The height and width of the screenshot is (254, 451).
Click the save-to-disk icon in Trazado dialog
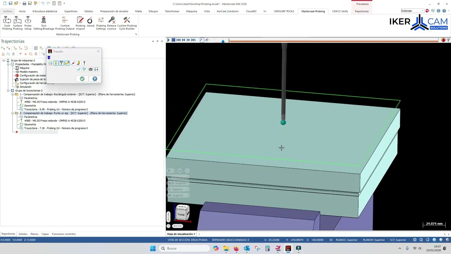pos(96,69)
